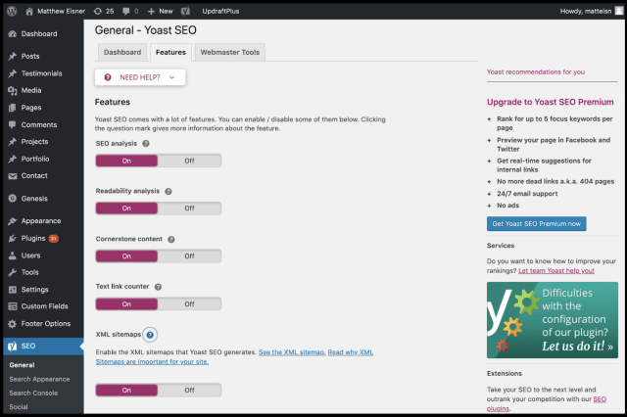Click the Pages icon in sidebar

(13, 108)
